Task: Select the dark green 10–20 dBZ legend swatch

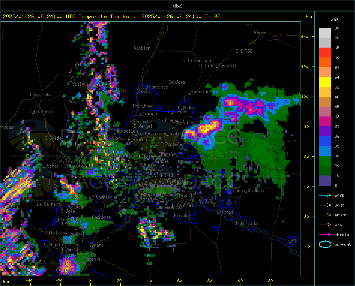Action: (325, 171)
